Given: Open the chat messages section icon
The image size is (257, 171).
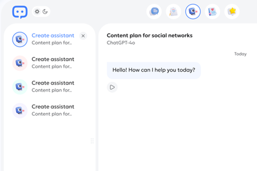Looking at the screenshot, I should pos(154,12).
